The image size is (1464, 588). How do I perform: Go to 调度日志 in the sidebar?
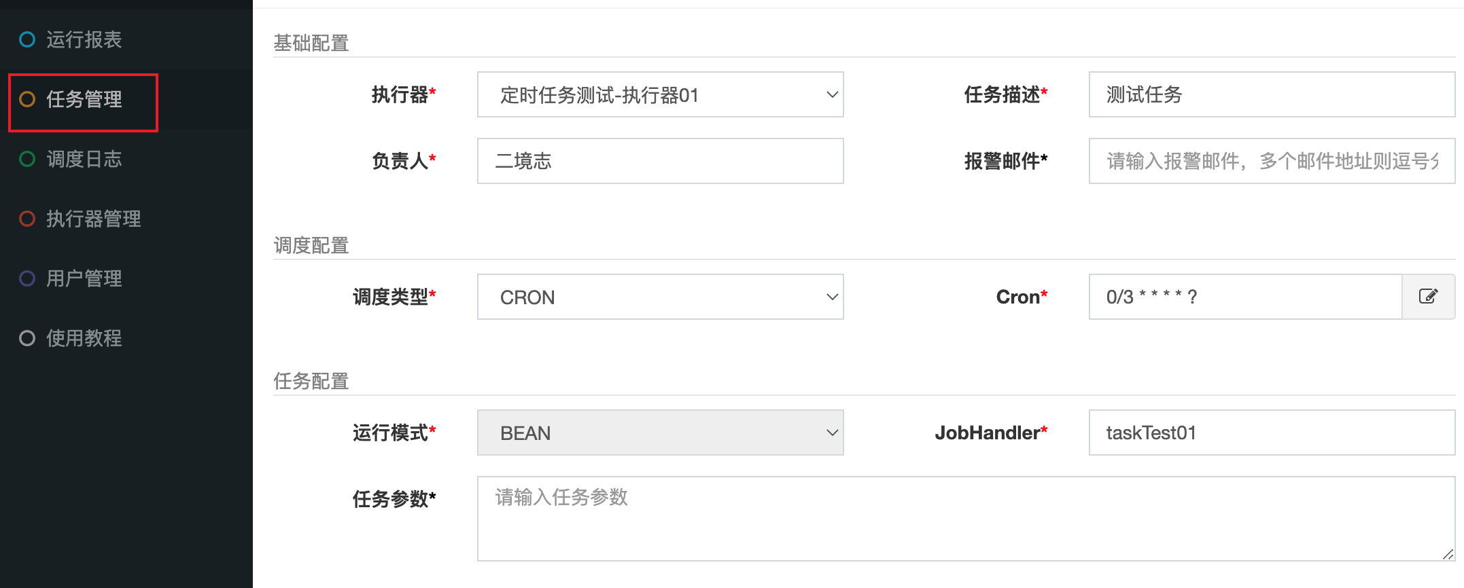[x=84, y=160]
